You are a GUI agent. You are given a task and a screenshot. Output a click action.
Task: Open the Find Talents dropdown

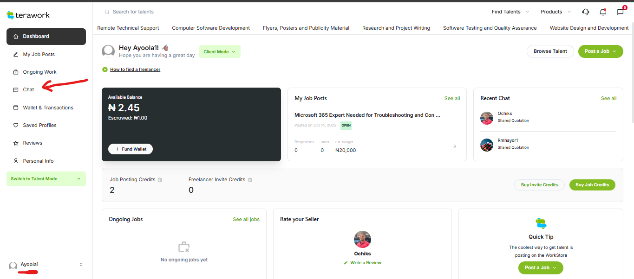pos(510,12)
